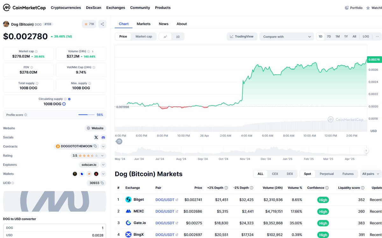Viewport: 382px width, 238px height.
Task: Click the CoinMarketCap logo
Action: 25,8
